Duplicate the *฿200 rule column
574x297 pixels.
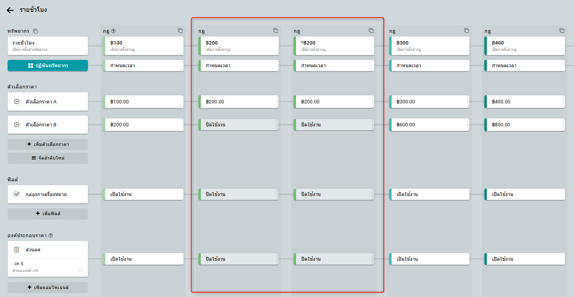(371, 31)
